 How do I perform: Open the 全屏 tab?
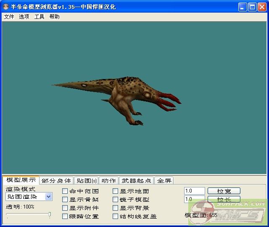[164, 181]
